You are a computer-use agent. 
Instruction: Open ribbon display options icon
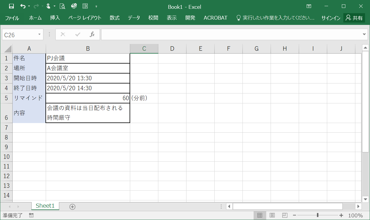coord(309,6)
